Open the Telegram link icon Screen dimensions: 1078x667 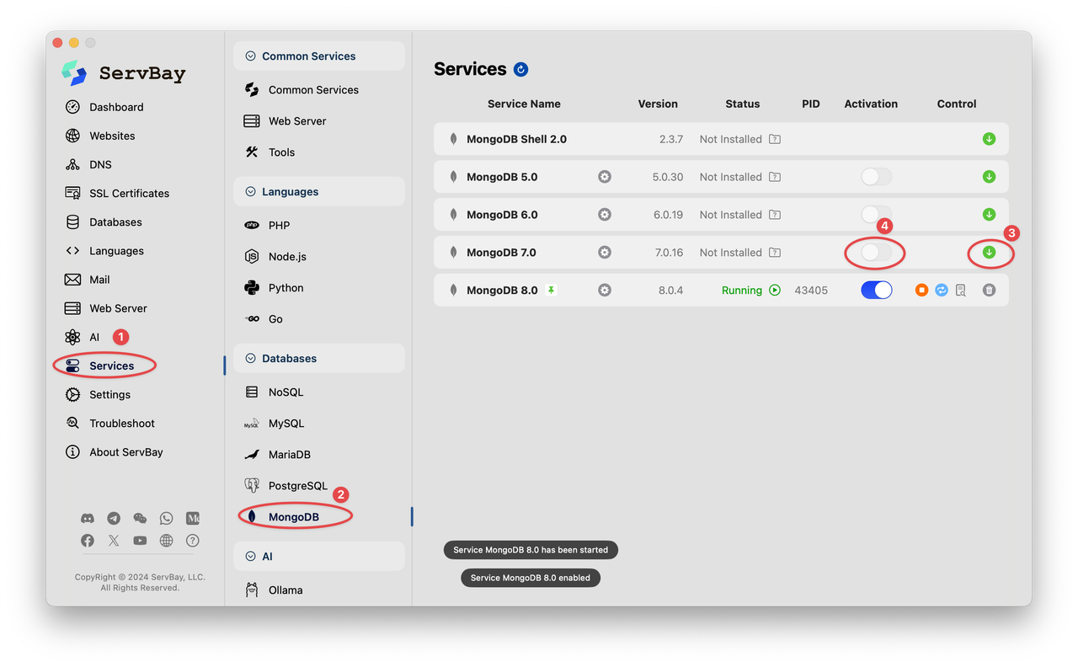114,518
